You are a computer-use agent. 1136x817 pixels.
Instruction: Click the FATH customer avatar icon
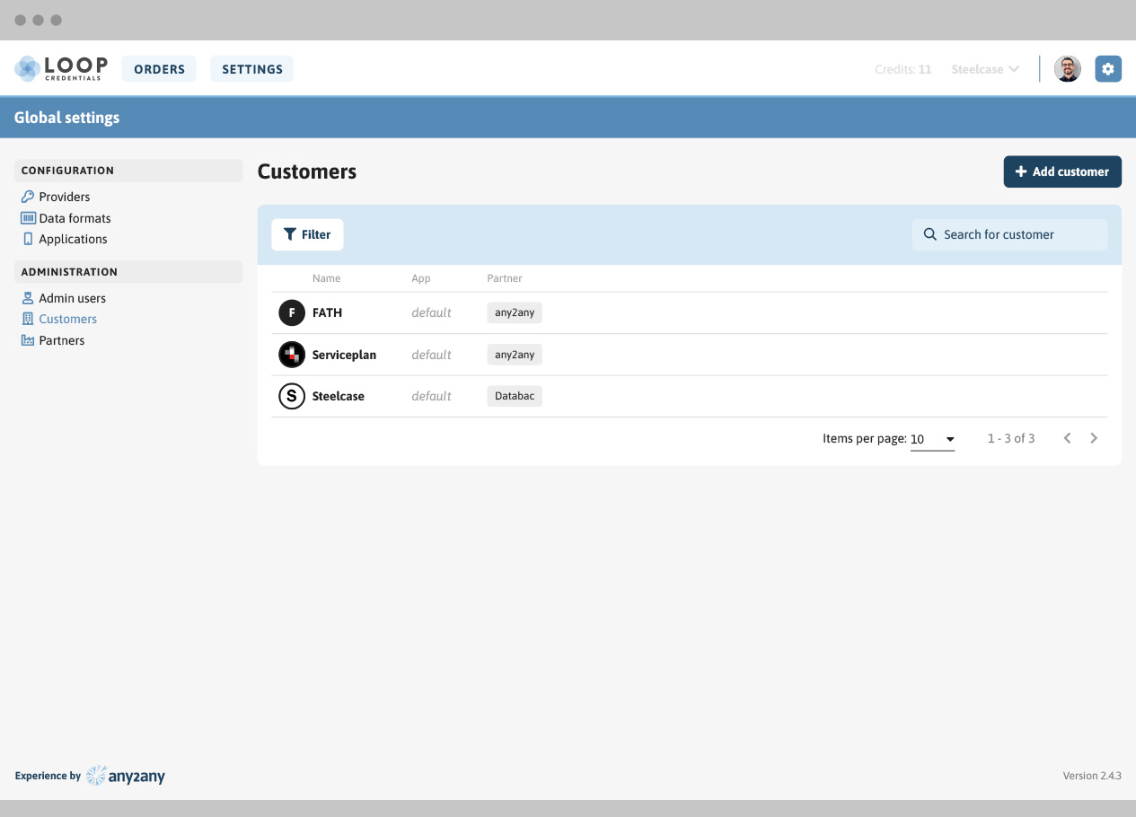(x=292, y=313)
